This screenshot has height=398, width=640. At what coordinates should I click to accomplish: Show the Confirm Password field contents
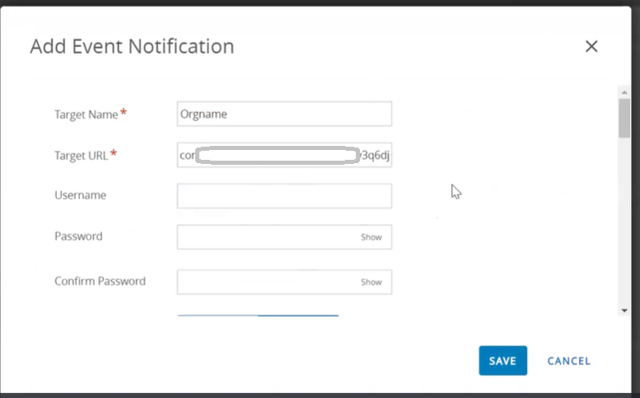[371, 282]
